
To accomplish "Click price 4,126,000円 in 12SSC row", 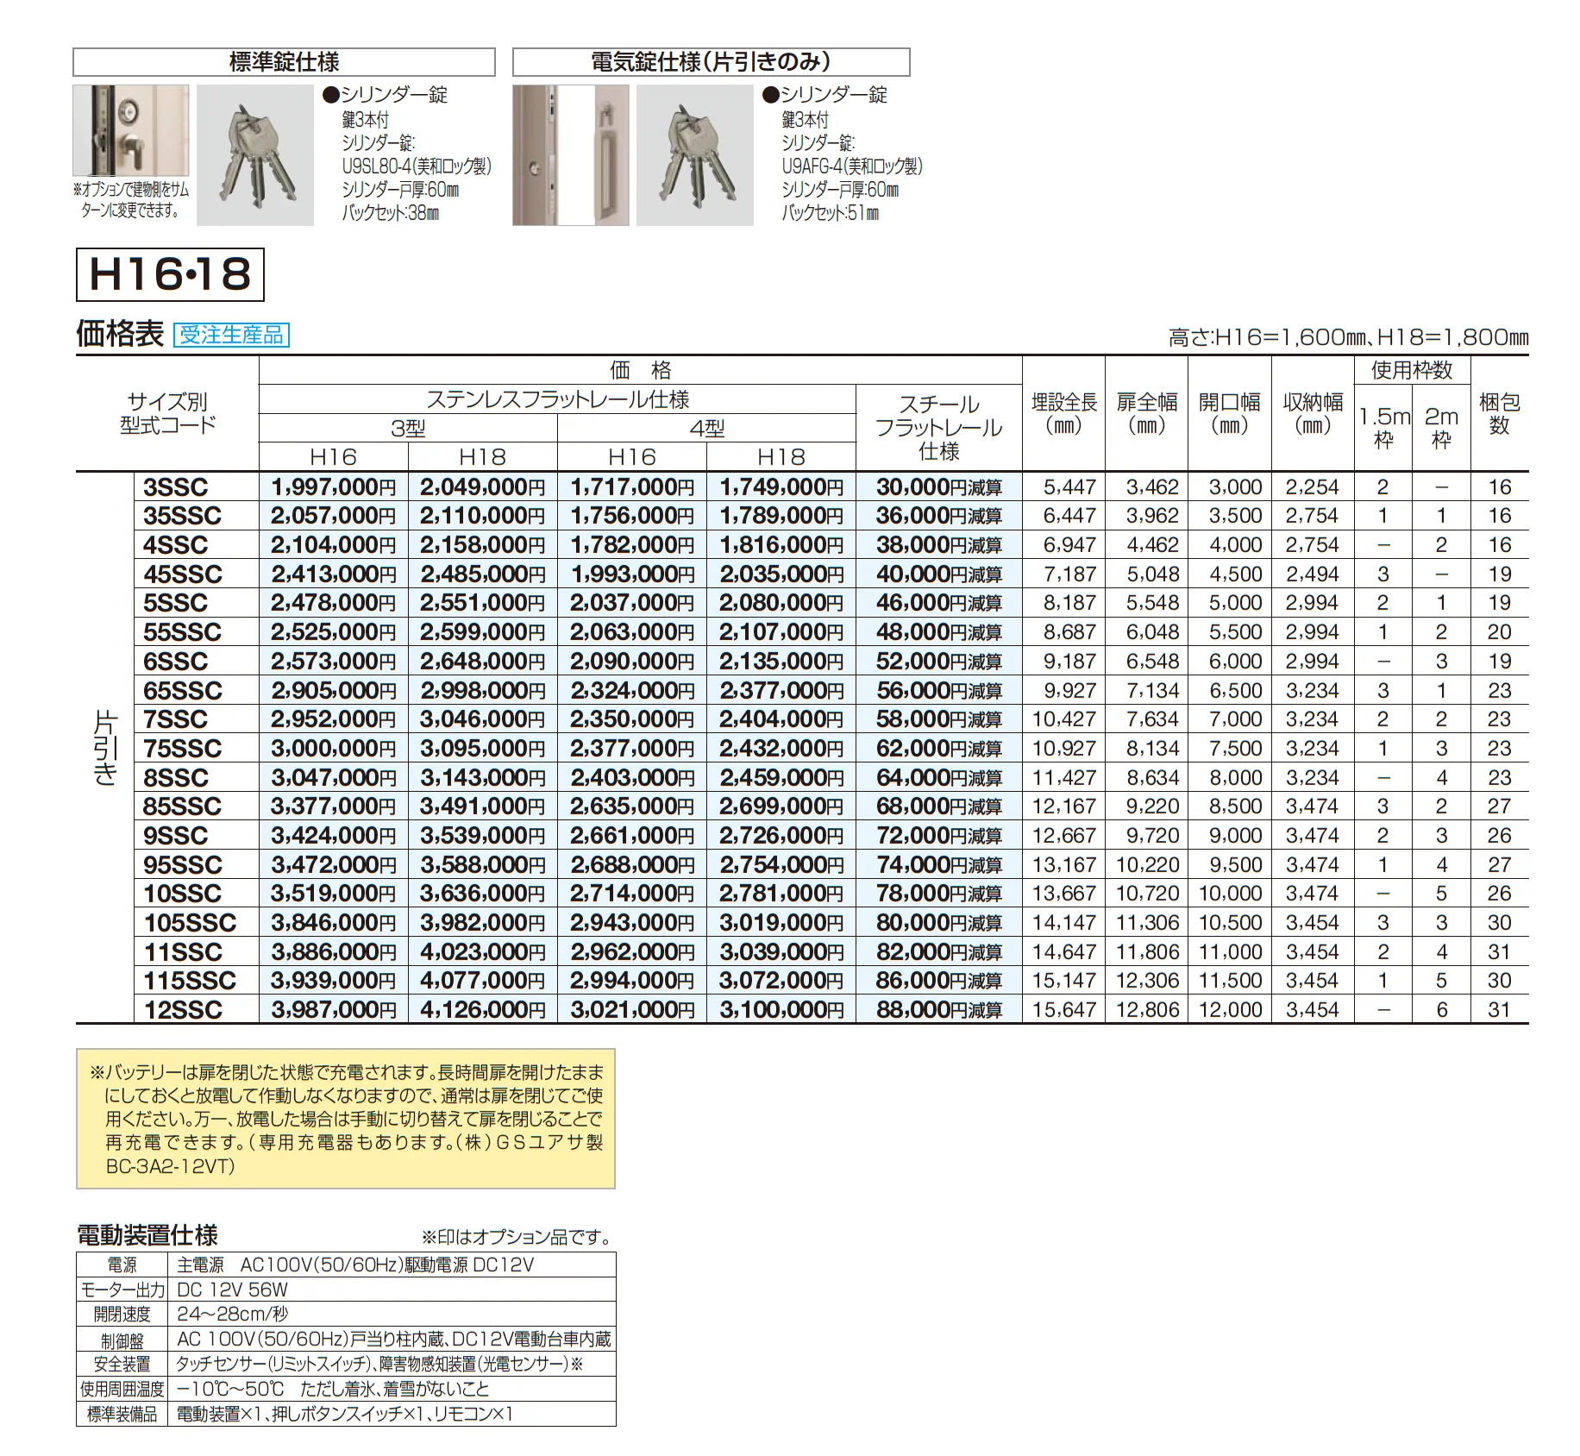I will click(x=483, y=1010).
